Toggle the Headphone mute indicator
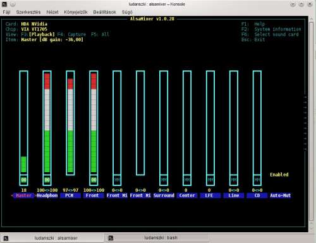Viewport: 316px width, 243px height. coord(47,180)
